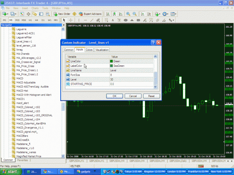Click Cancel in the indicator dialog

point(133,96)
